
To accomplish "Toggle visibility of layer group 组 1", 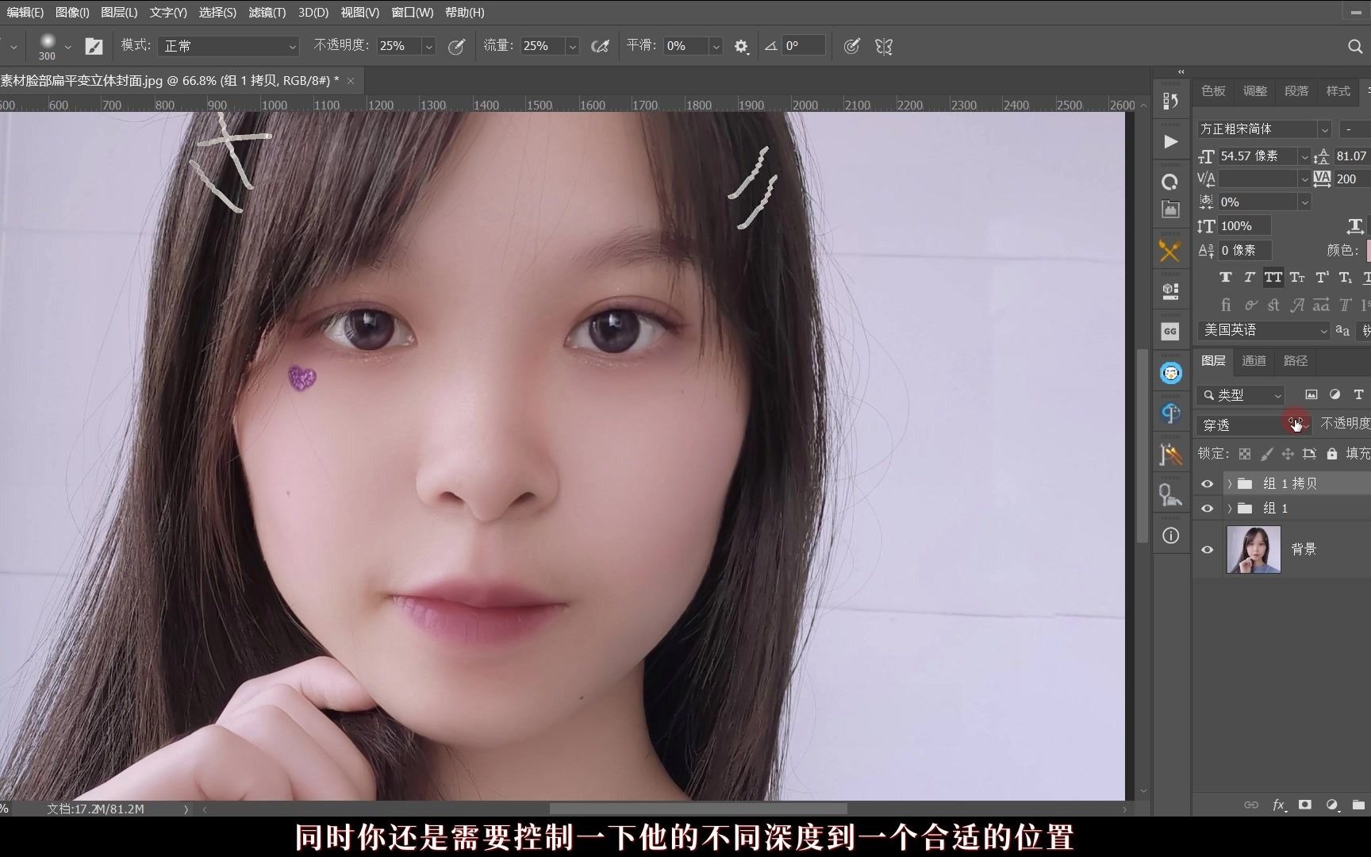I will [x=1207, y=509].
